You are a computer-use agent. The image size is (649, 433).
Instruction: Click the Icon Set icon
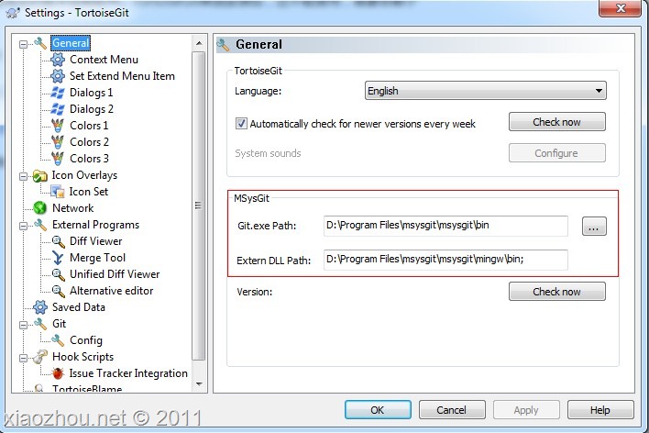[58, 192]
